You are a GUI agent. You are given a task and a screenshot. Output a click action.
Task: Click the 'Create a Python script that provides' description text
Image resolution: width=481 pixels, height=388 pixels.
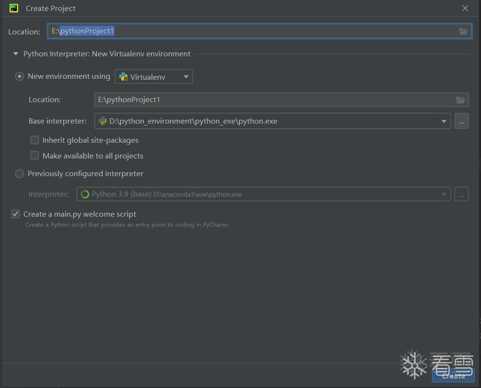[127, 225]
